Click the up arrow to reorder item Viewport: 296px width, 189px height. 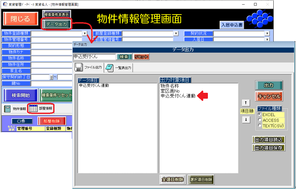246,103
